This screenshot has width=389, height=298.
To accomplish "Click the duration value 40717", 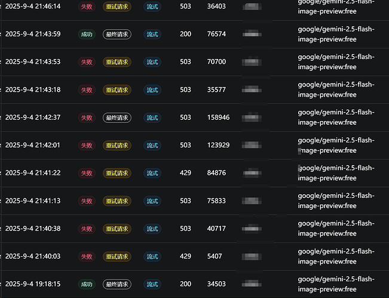I will [x=216, y=228].
